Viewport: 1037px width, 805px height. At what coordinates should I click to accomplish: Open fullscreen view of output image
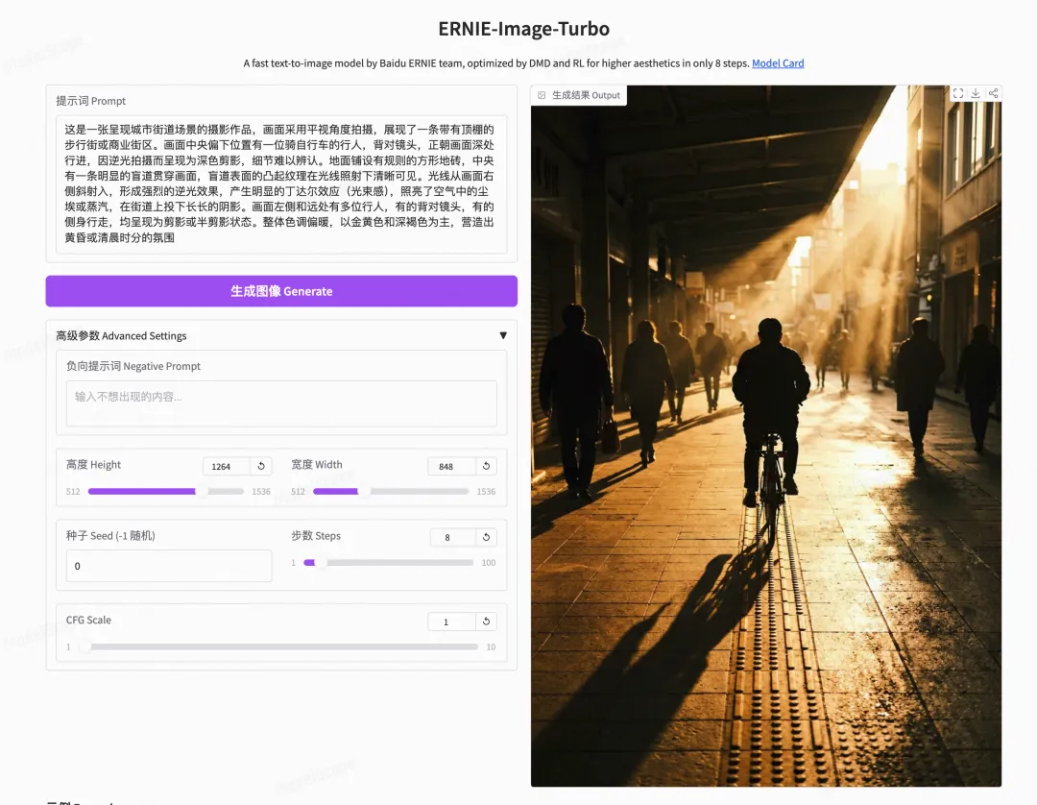click(957, 94)
